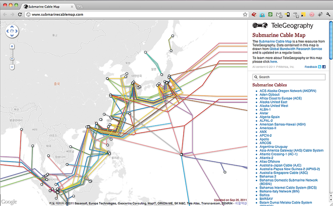The image size is (333, 206).
Task: Select ACS Alaska-Oregon Network (AKORN) cable
Action: pos(288,91)
